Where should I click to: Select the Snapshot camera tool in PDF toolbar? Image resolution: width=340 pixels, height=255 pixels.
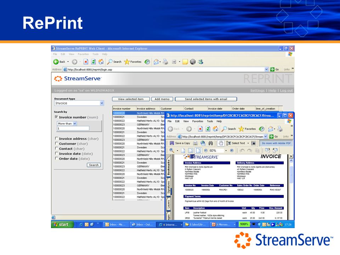click(x=254, y=143)
